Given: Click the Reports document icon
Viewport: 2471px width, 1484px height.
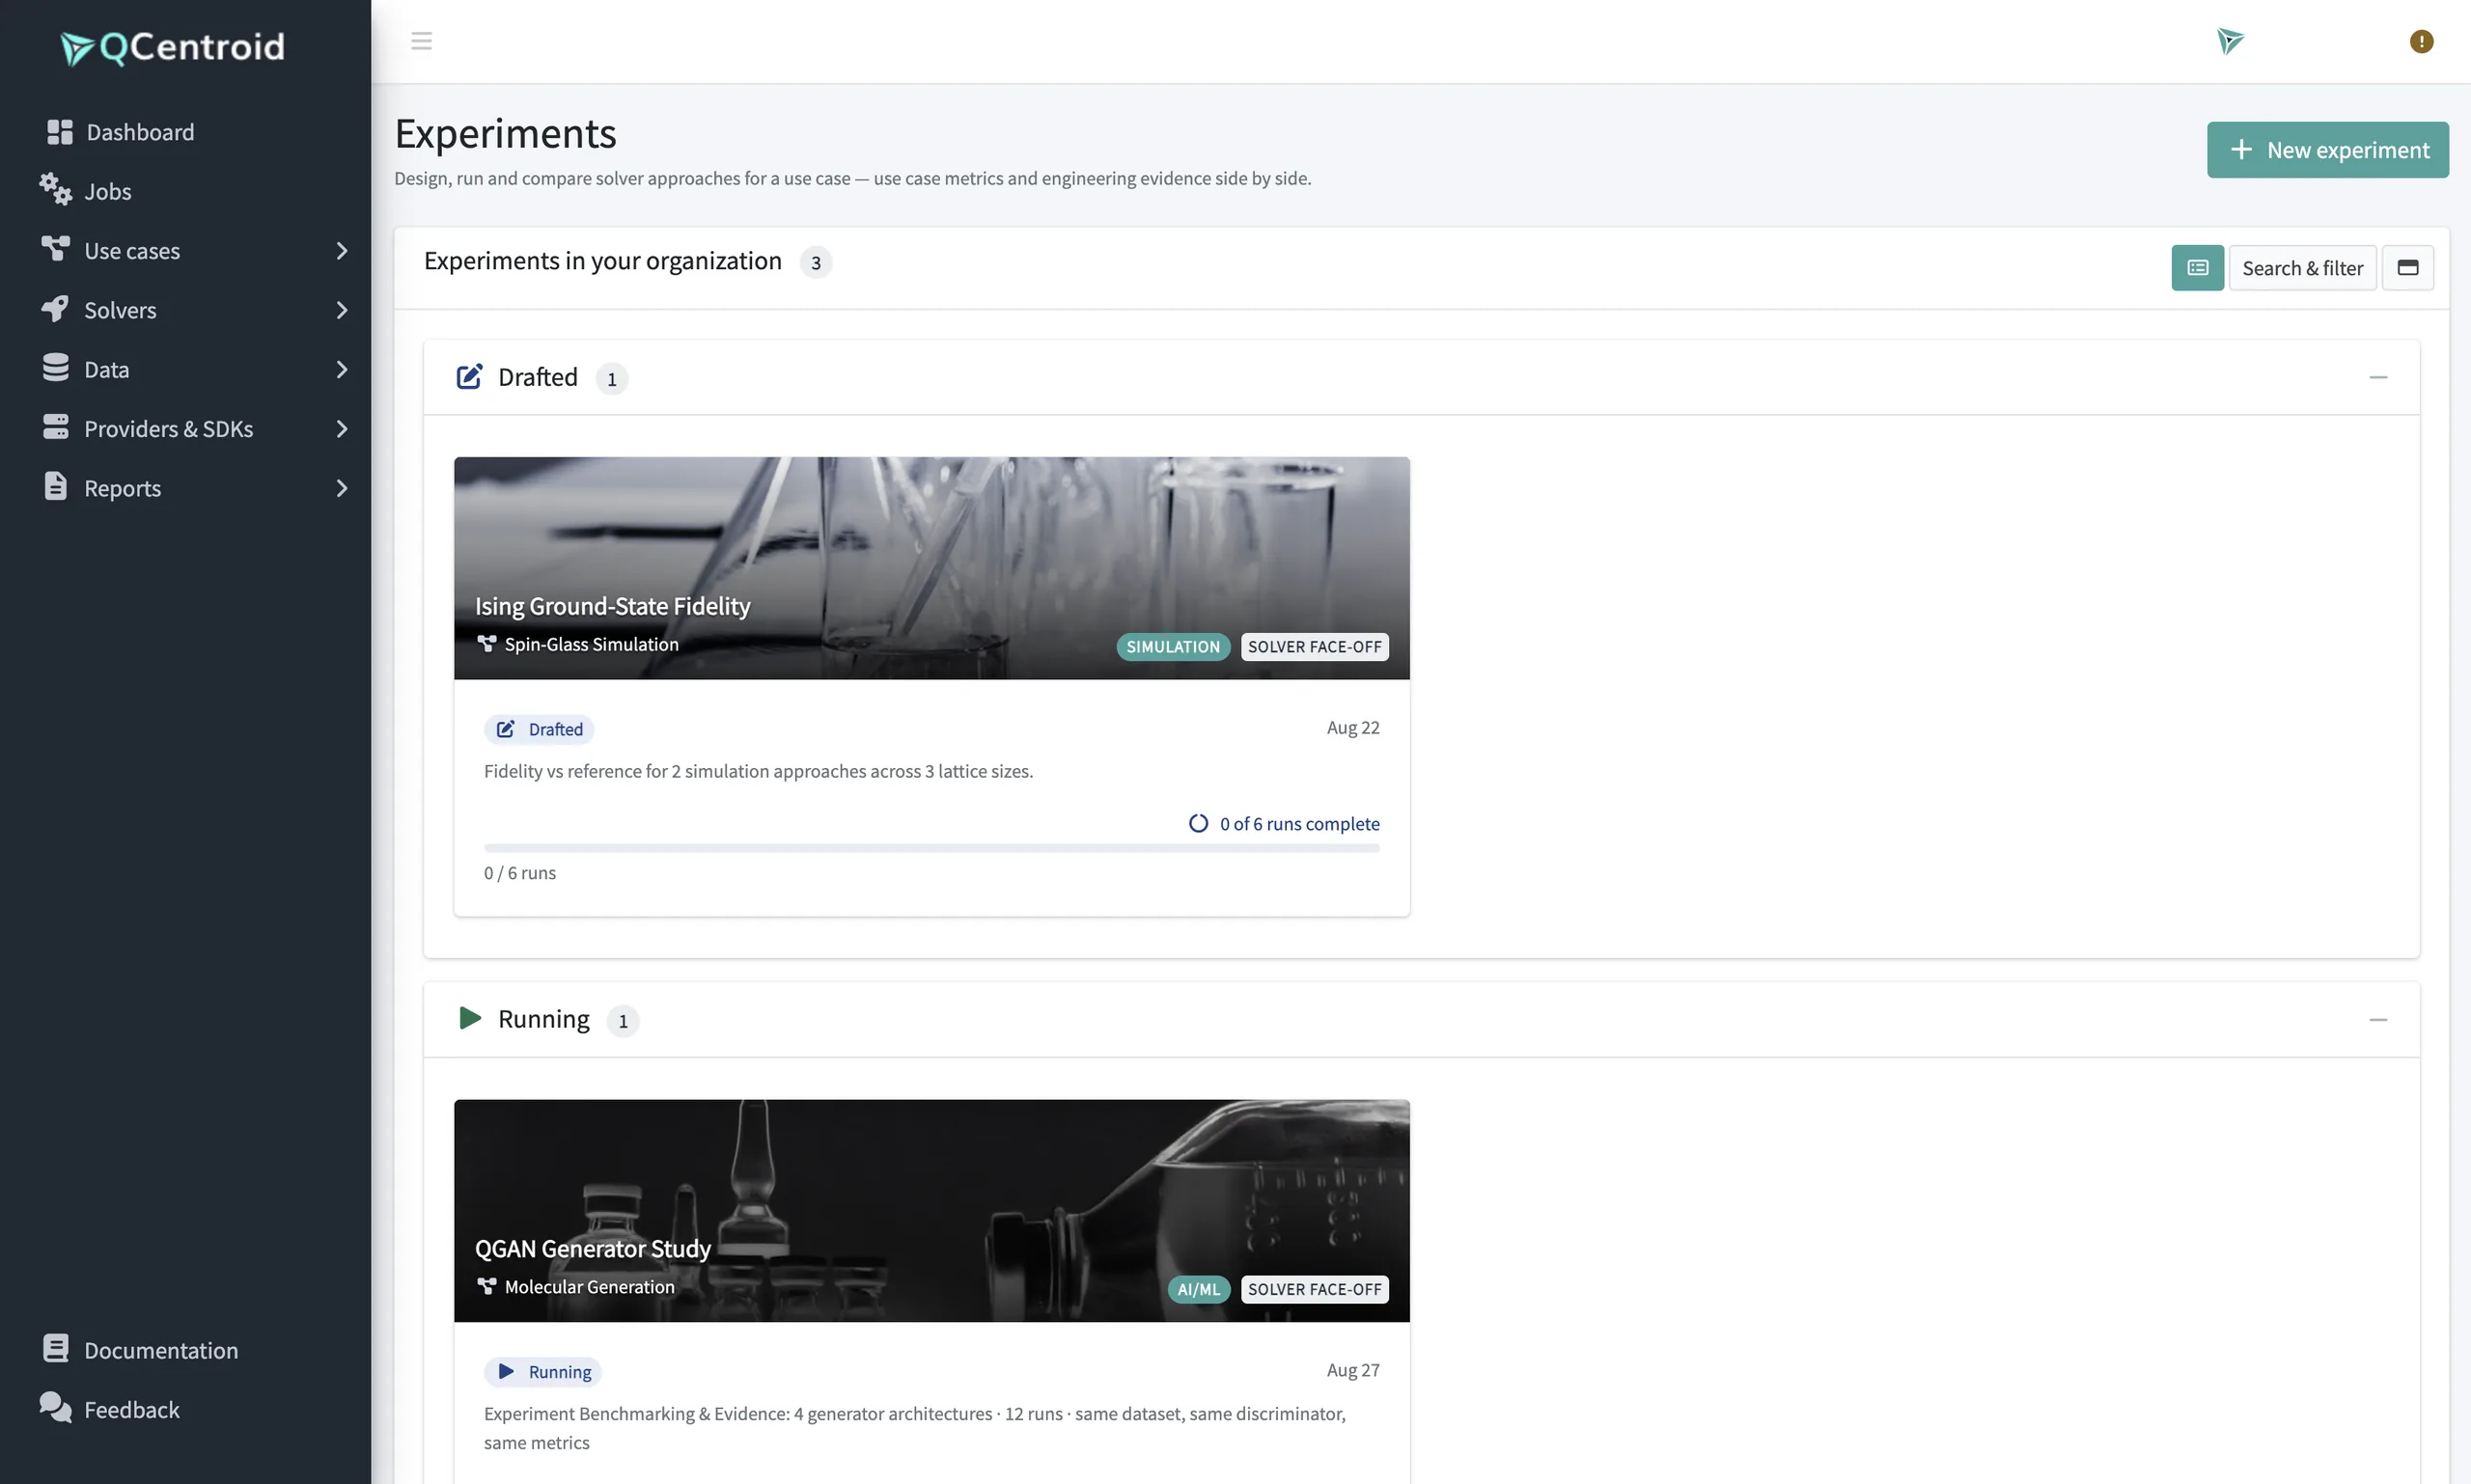Looking at the screenshot, I should pyautogui.click(x=56, y=486).
